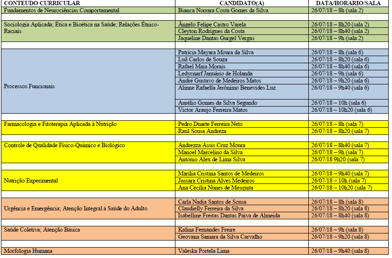Click the '26/07/18 – 8h40 (sala 7)' cell
Image resolution: width=392 pixels, height=258 pixels.
(x=348, y=145)
